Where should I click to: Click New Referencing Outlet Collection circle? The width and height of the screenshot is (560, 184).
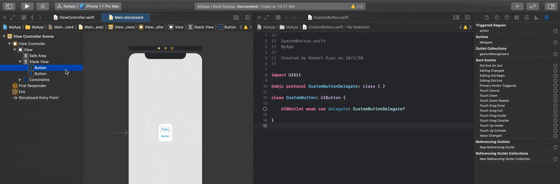pos(555,159)
